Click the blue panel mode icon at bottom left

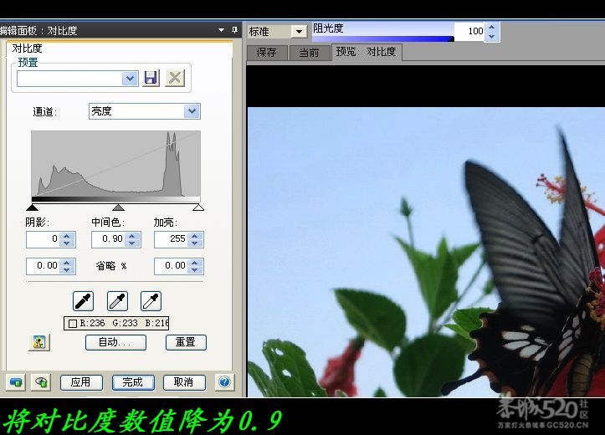point(15,382)
